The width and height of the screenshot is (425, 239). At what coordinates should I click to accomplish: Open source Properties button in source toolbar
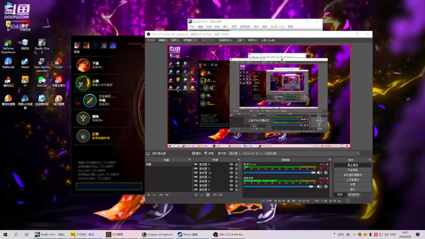197,153
